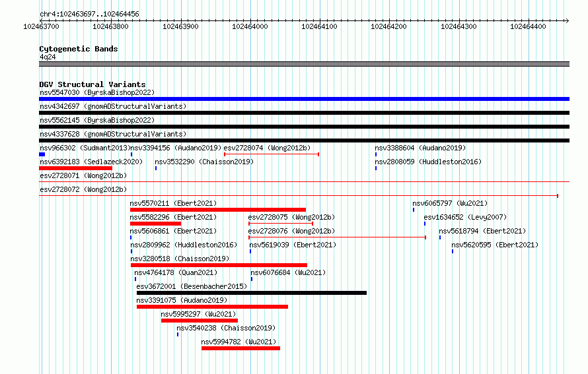The width and height of the screenshot is (588, 374).
Task: Open nsv5620595 (Ebert2021) label
Action: point(495,245)
